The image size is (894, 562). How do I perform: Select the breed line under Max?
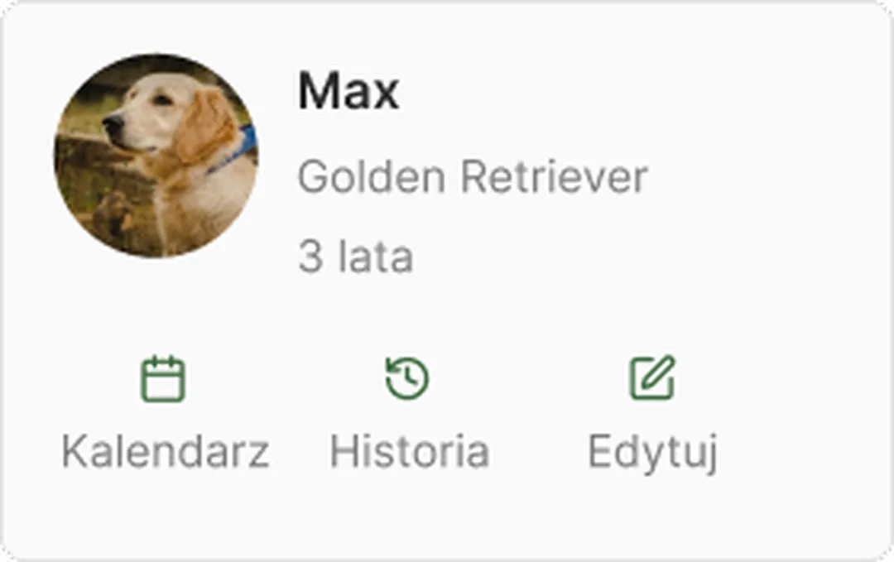(x=473, y=176)
